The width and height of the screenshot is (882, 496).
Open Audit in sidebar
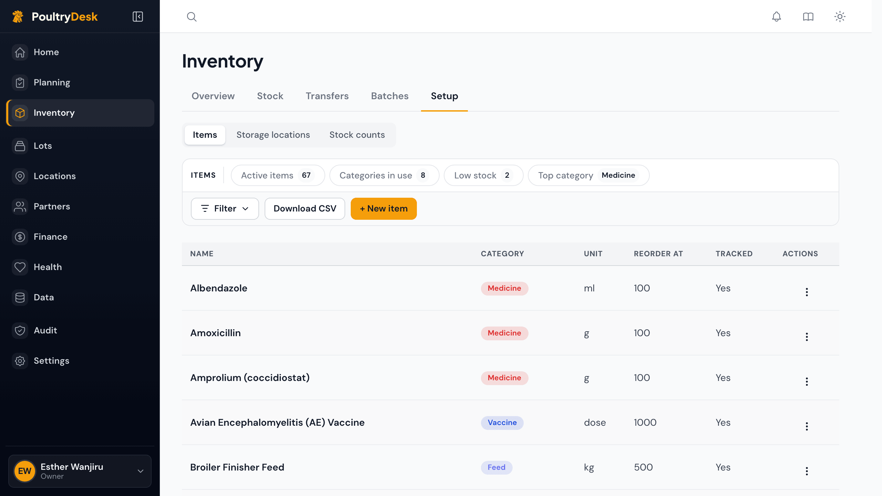pos(80,331)
